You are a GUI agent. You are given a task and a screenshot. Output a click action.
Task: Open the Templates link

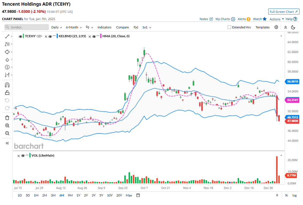(262, 27)
